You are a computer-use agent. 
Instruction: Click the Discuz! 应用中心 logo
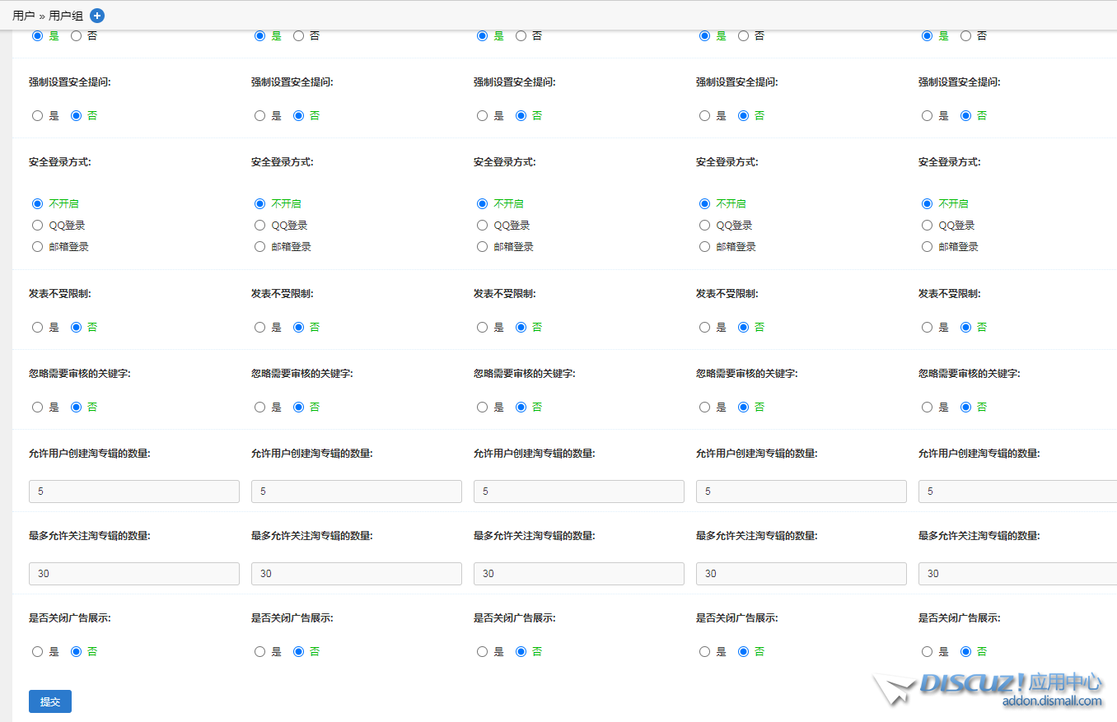coord(988,688)
